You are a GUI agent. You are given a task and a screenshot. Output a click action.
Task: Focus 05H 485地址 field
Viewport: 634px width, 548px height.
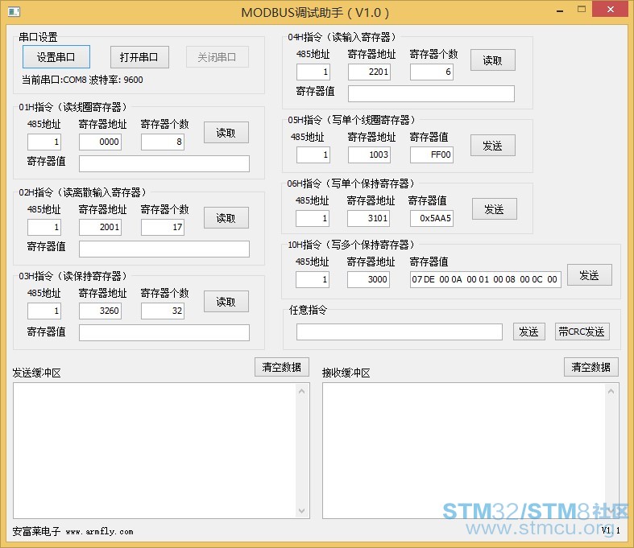pos(313,155)
